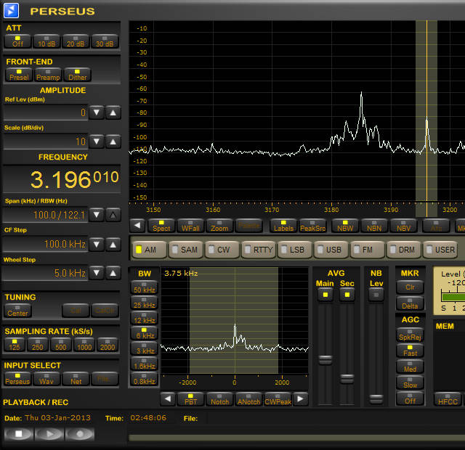Viewport: 465px width, 450px height.
Task: Select NBN noise blanker
Action: tap(374, 226)
